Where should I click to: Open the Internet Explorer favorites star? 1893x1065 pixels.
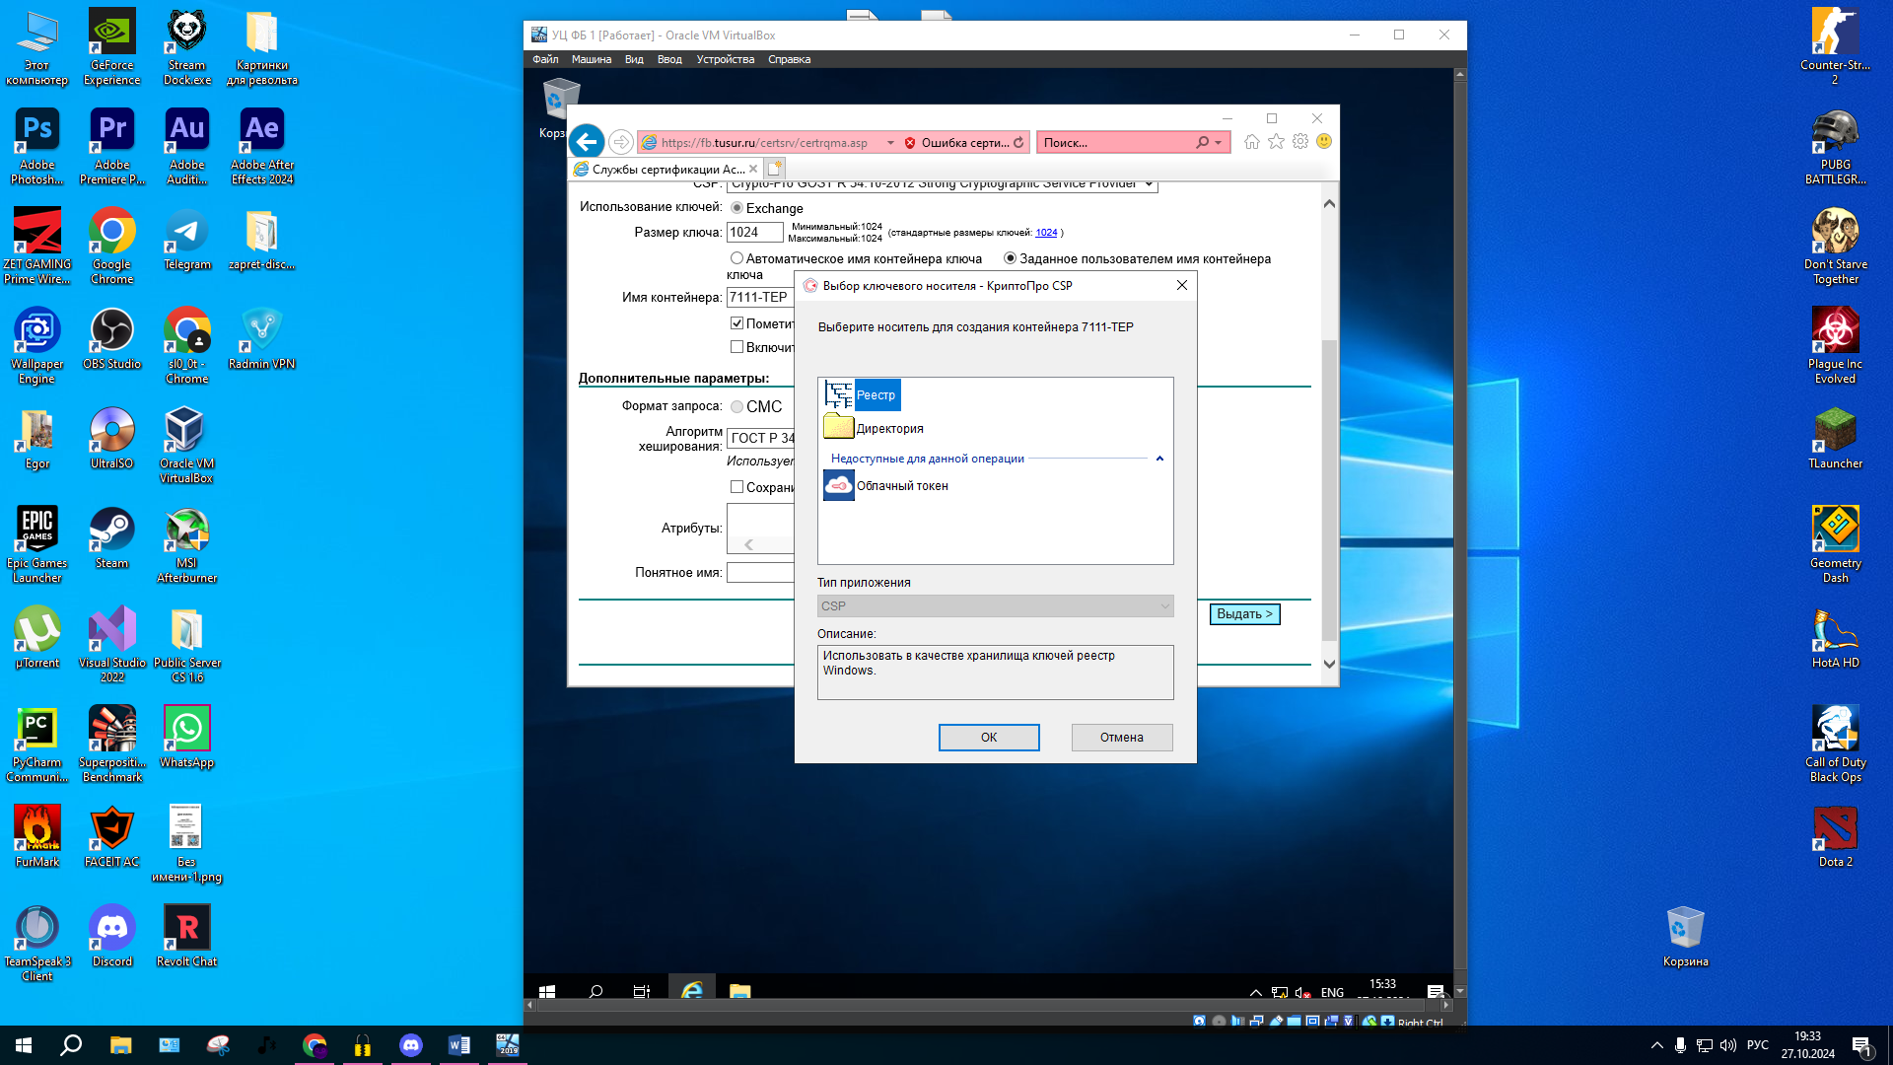[x=1276, y=142]
